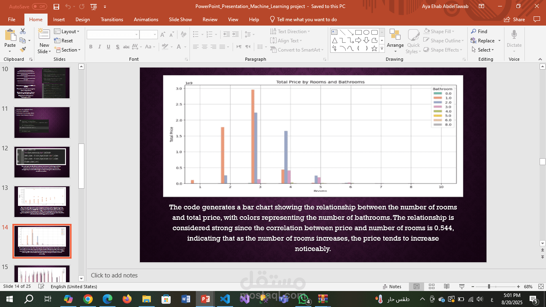546x307 pixels.
Task: Switch to Slide Sorter view
Action: pos(431,287)
